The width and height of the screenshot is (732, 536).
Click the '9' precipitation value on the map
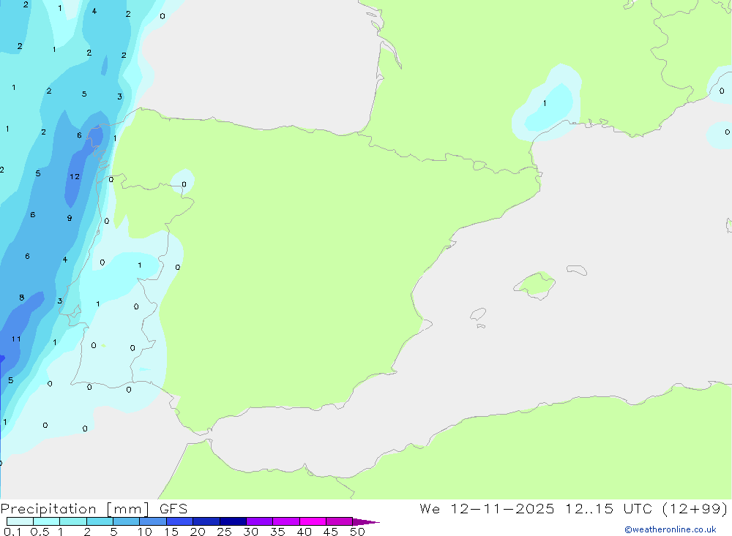point(70,218)
